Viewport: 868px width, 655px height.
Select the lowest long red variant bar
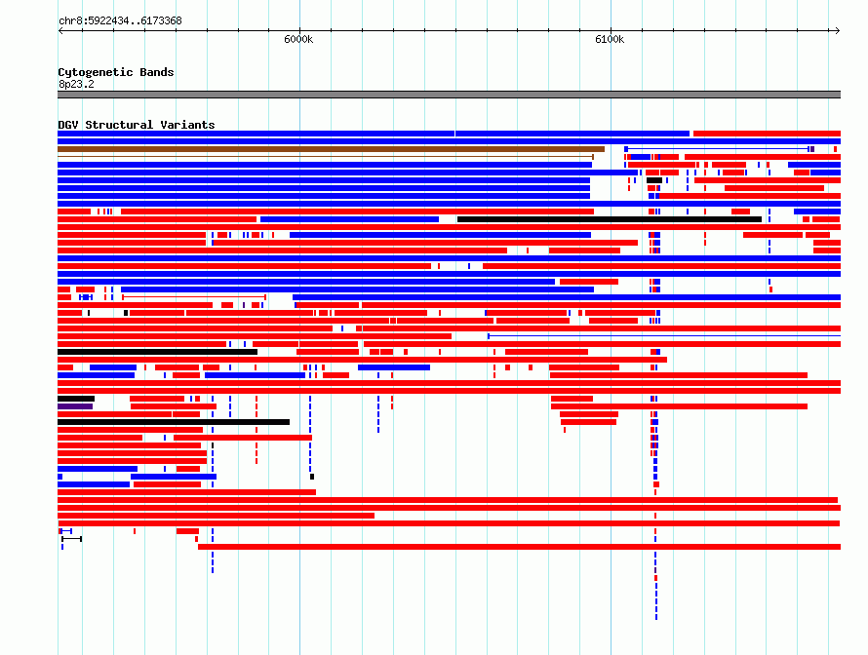point(519,547)
